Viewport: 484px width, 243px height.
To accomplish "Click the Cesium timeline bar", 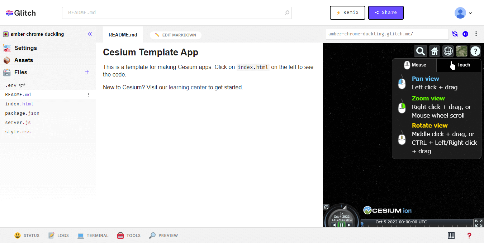I will click(417, 223).
